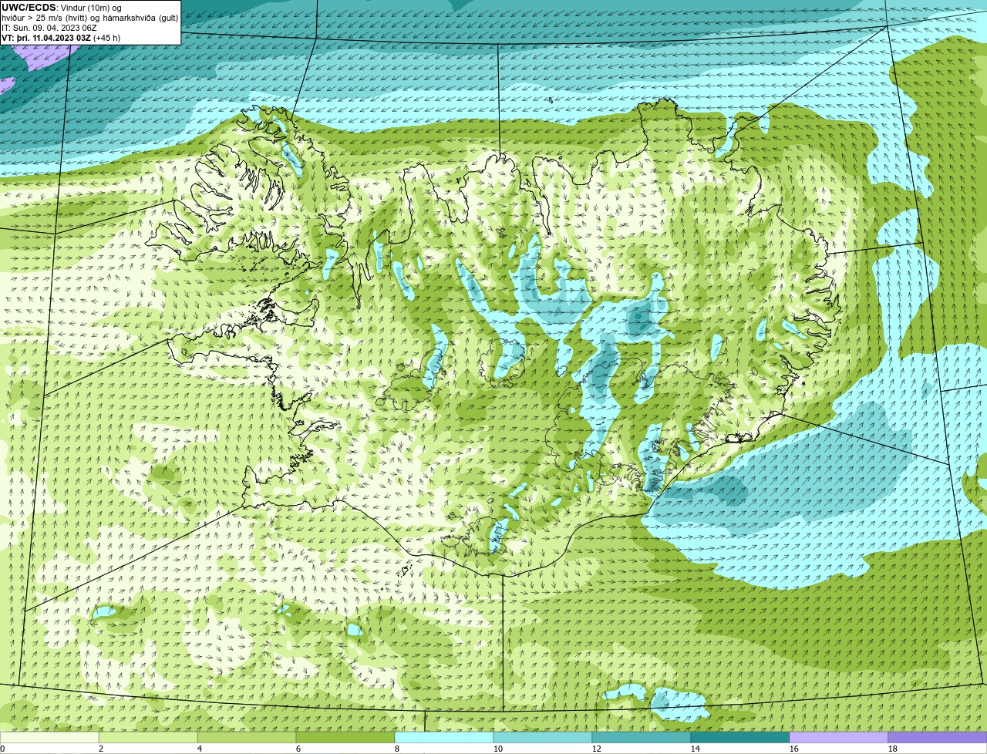Click the legend label "8"

click(x=397, y=749)
